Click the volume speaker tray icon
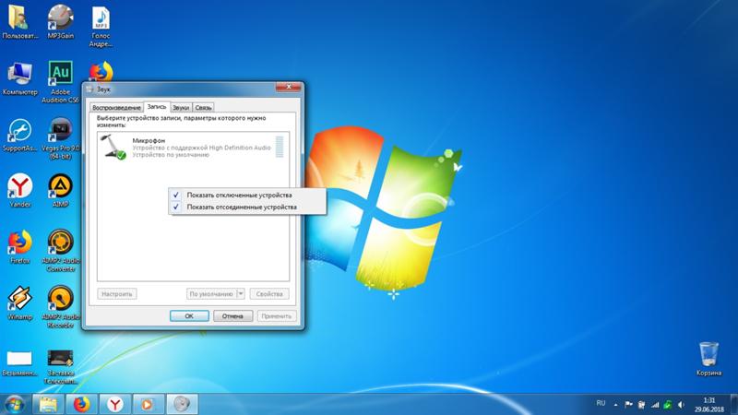 point(681,405)
